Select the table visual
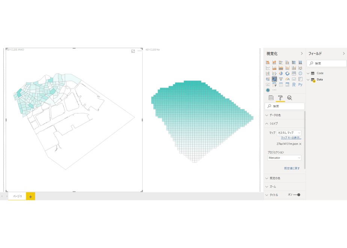 pyautogui.click(x=281, y=85)
